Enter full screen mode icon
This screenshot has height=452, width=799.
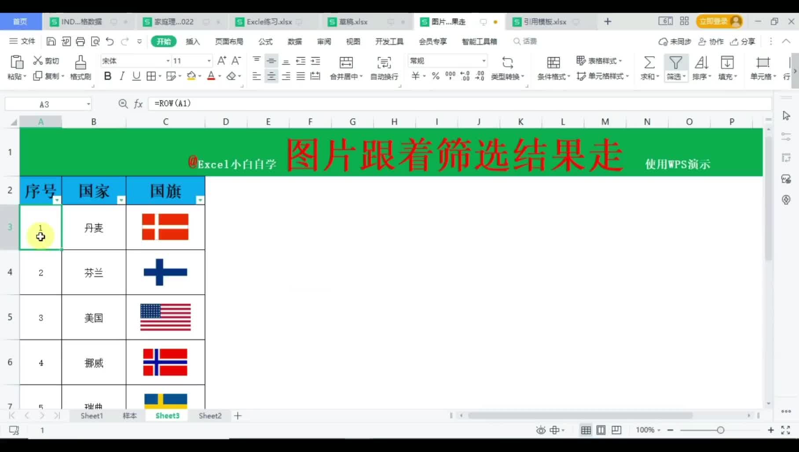point(785,430)
